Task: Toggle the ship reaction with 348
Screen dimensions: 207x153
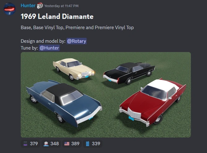Action: tap(51, 144)
